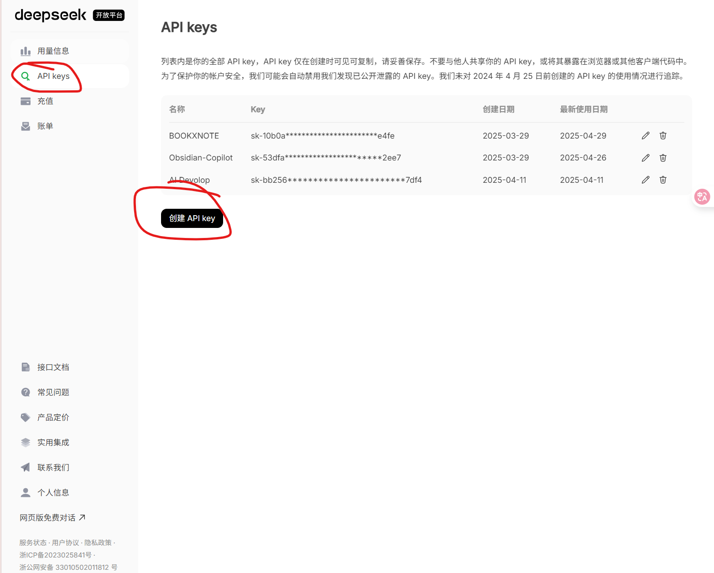Screen dimensions: 714x573
Task: Click the API keys page heading
Action: (189, 27)
